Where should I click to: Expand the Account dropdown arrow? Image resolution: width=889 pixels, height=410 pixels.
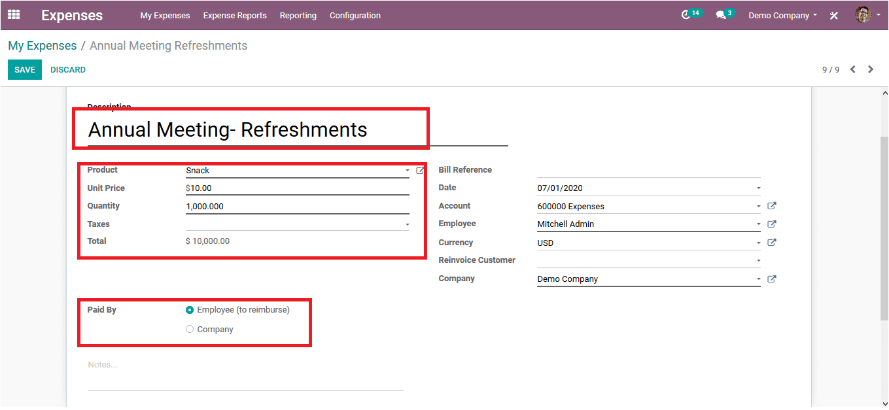pos(758,207)
